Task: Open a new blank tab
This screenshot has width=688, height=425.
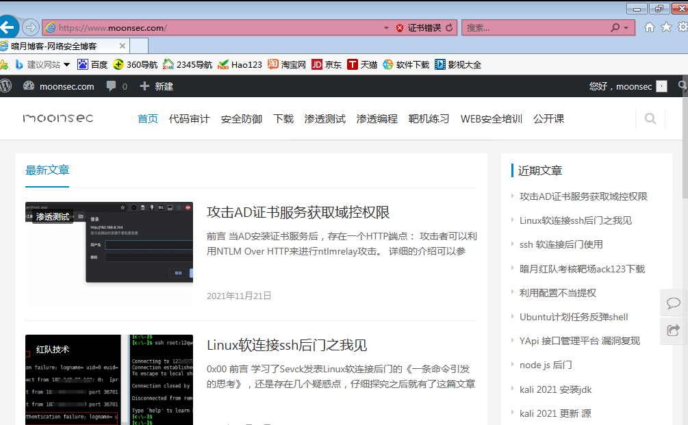Action: click(x=139, y=46)
